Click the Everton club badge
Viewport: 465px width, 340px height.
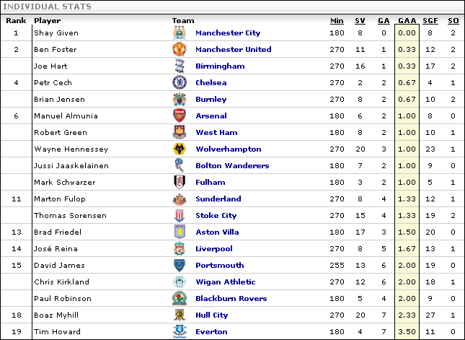coord(180,331)
